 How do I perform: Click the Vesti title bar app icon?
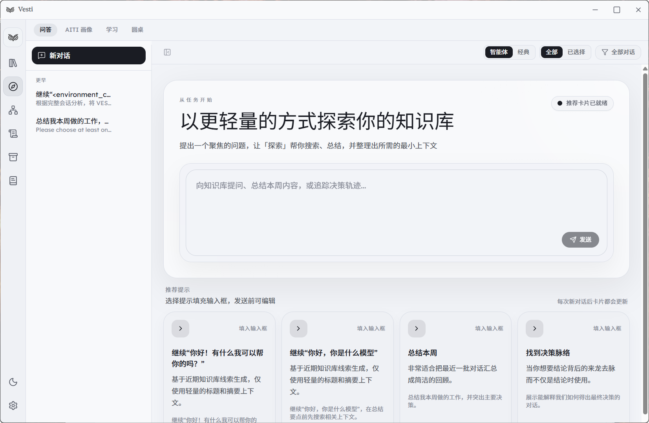click(x=10, y=9)
